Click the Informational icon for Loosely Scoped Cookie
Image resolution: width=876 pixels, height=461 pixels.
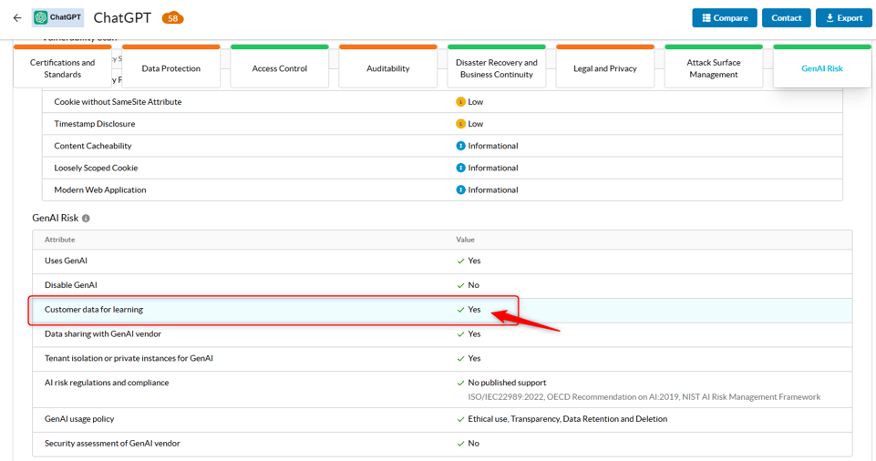click(x=460, y=168)
